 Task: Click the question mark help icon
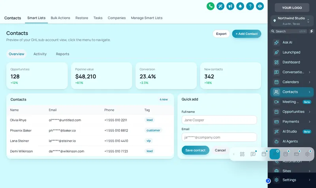point(250,6)
